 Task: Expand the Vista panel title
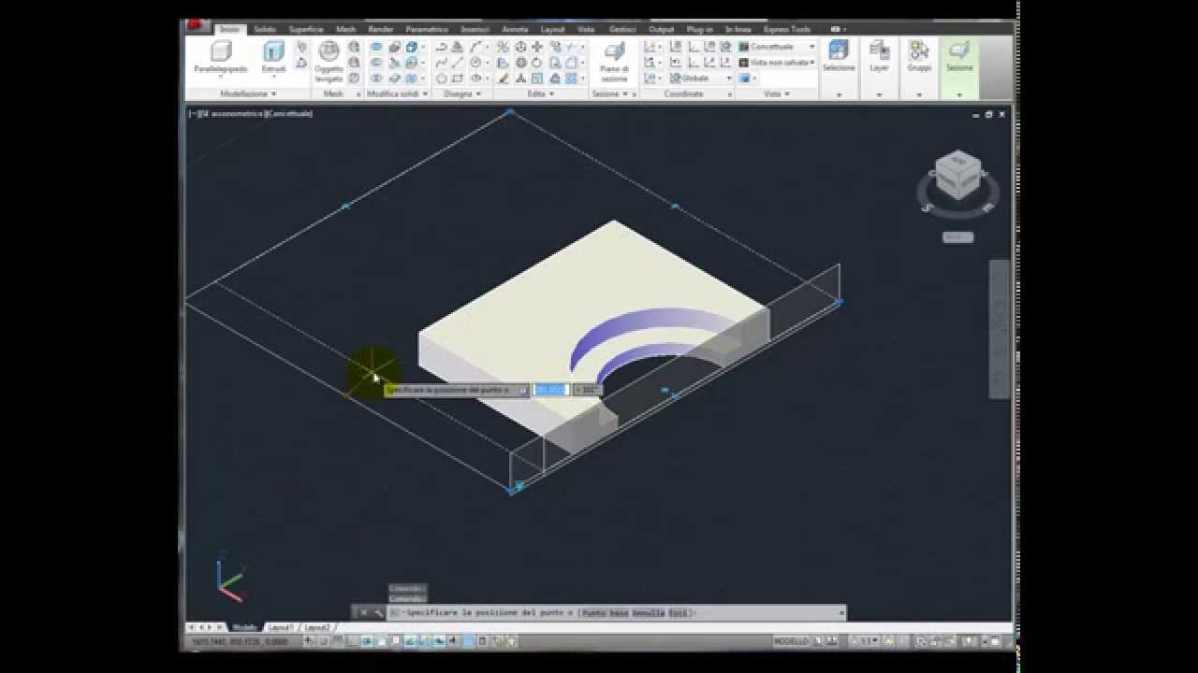coord(777,94)
